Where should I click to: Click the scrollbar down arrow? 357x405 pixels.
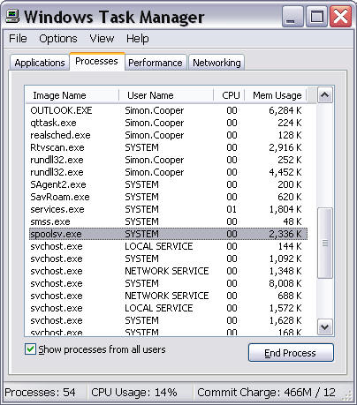point(325,326)
